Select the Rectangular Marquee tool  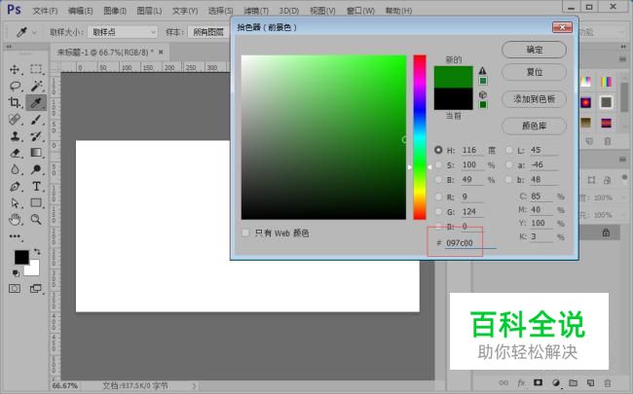(x=36, y=69)
